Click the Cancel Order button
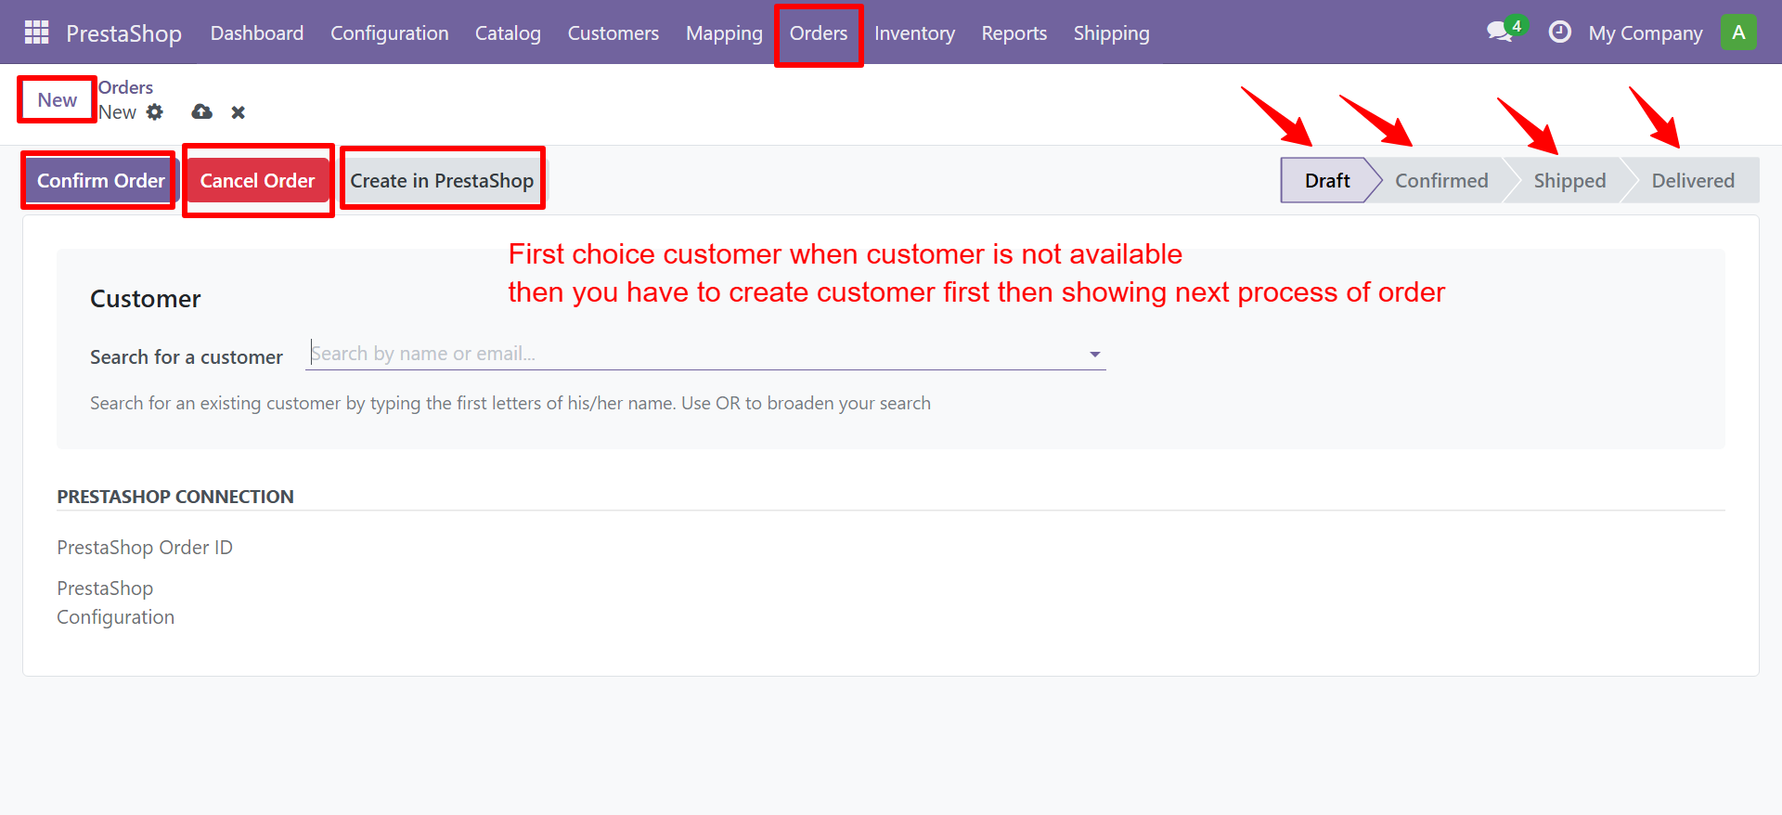 click(257, 181)
